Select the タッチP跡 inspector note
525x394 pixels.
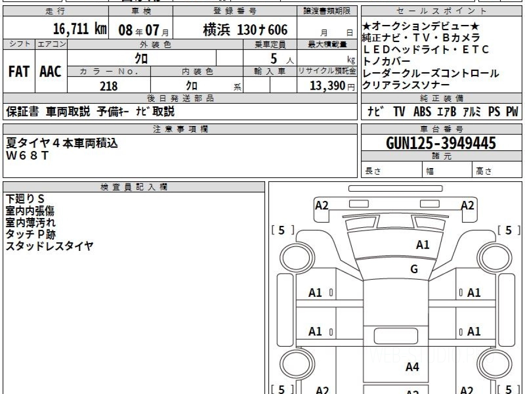[31, 234]
